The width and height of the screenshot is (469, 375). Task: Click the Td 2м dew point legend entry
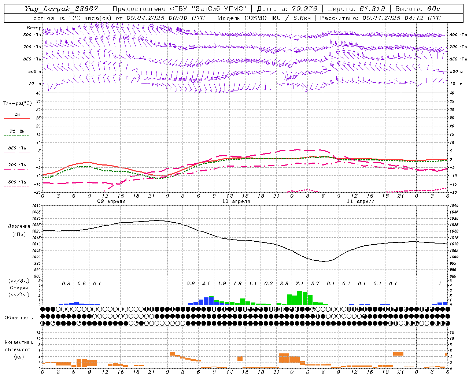pyautogui.click(x=17, y=131)
